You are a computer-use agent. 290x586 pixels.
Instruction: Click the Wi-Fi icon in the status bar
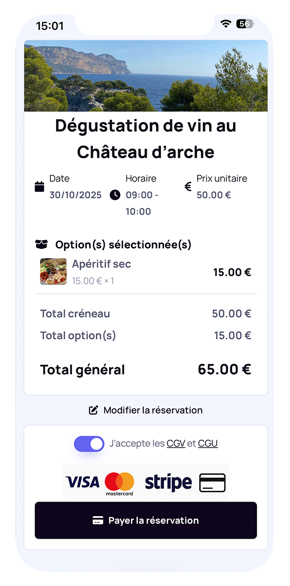(225, 24)
